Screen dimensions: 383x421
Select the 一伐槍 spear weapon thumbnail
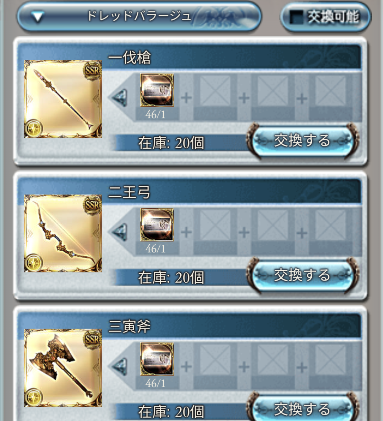63,99
